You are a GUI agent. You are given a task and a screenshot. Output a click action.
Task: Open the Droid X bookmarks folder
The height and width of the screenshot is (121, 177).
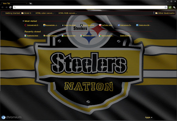tap(28, 13)
